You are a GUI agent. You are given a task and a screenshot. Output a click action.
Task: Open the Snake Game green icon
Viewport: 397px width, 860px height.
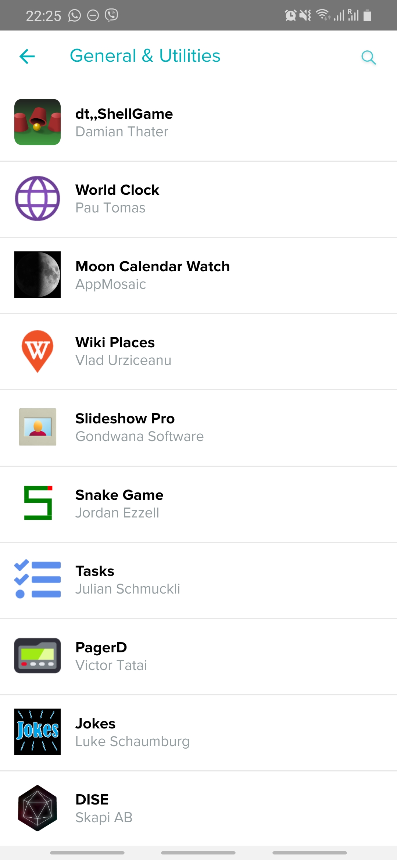click(x=37, y=503)
